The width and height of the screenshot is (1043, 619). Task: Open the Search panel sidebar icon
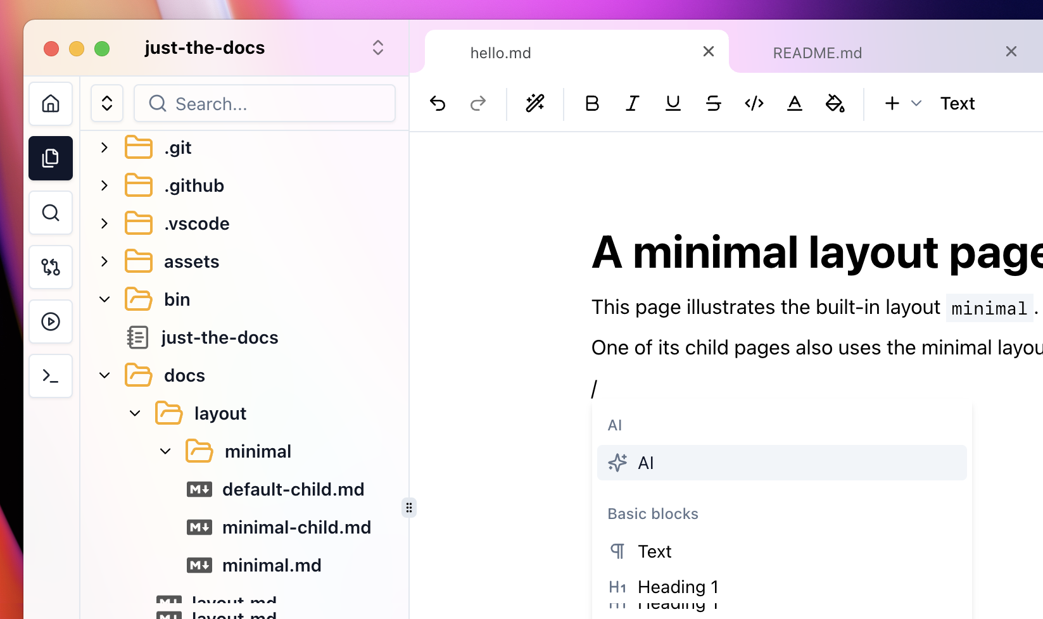pyautogui.click(x=51, y=213)
